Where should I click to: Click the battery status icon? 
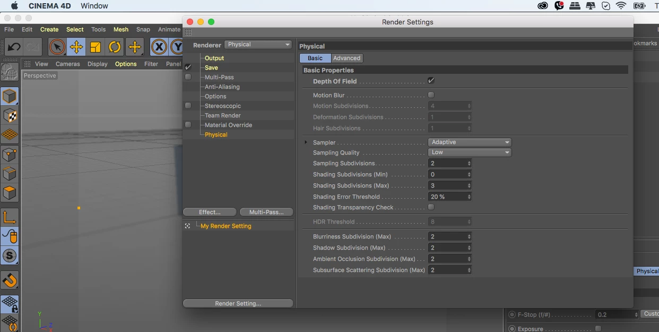point(639,6)
